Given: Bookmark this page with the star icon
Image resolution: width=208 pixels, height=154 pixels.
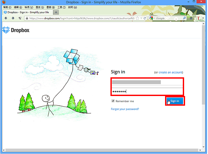Looking at the screenshot, I should coord(138,18).
